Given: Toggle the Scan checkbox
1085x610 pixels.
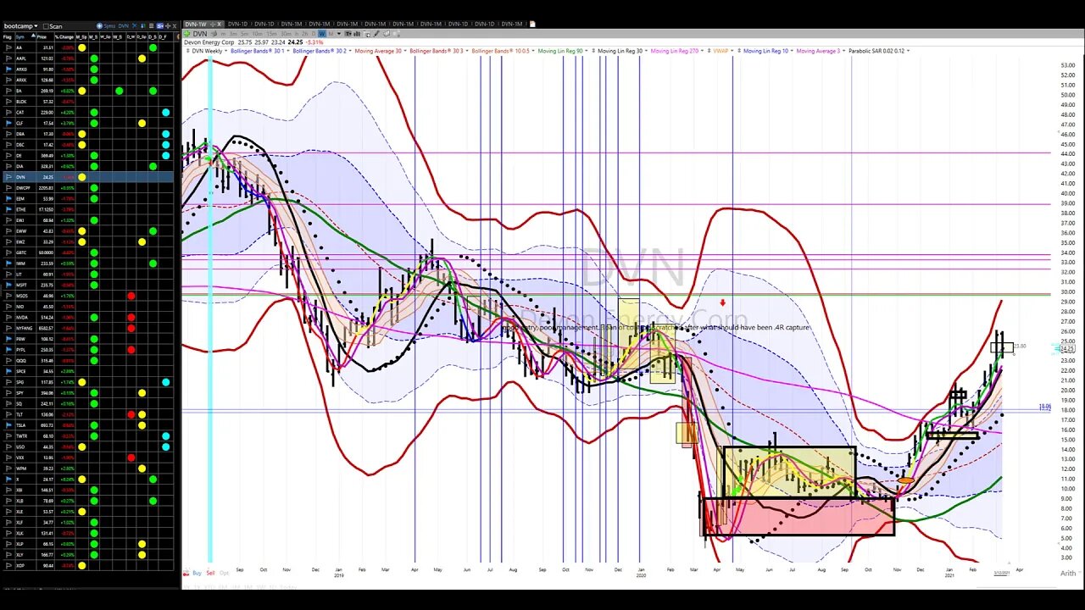Looking at the screenshot, I should point(47,26).
